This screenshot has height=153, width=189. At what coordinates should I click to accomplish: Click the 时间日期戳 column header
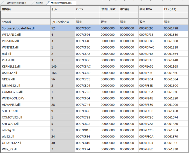(x=110, y=9)
